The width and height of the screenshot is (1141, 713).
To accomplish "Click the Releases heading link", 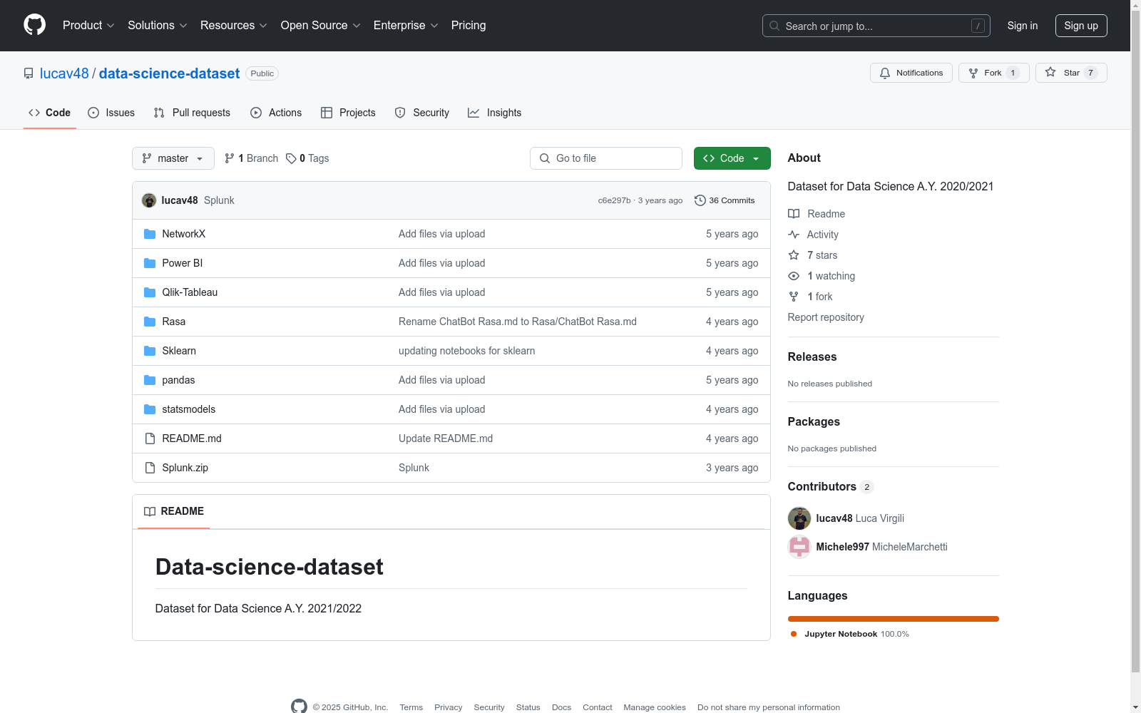I will coord(812,357).
